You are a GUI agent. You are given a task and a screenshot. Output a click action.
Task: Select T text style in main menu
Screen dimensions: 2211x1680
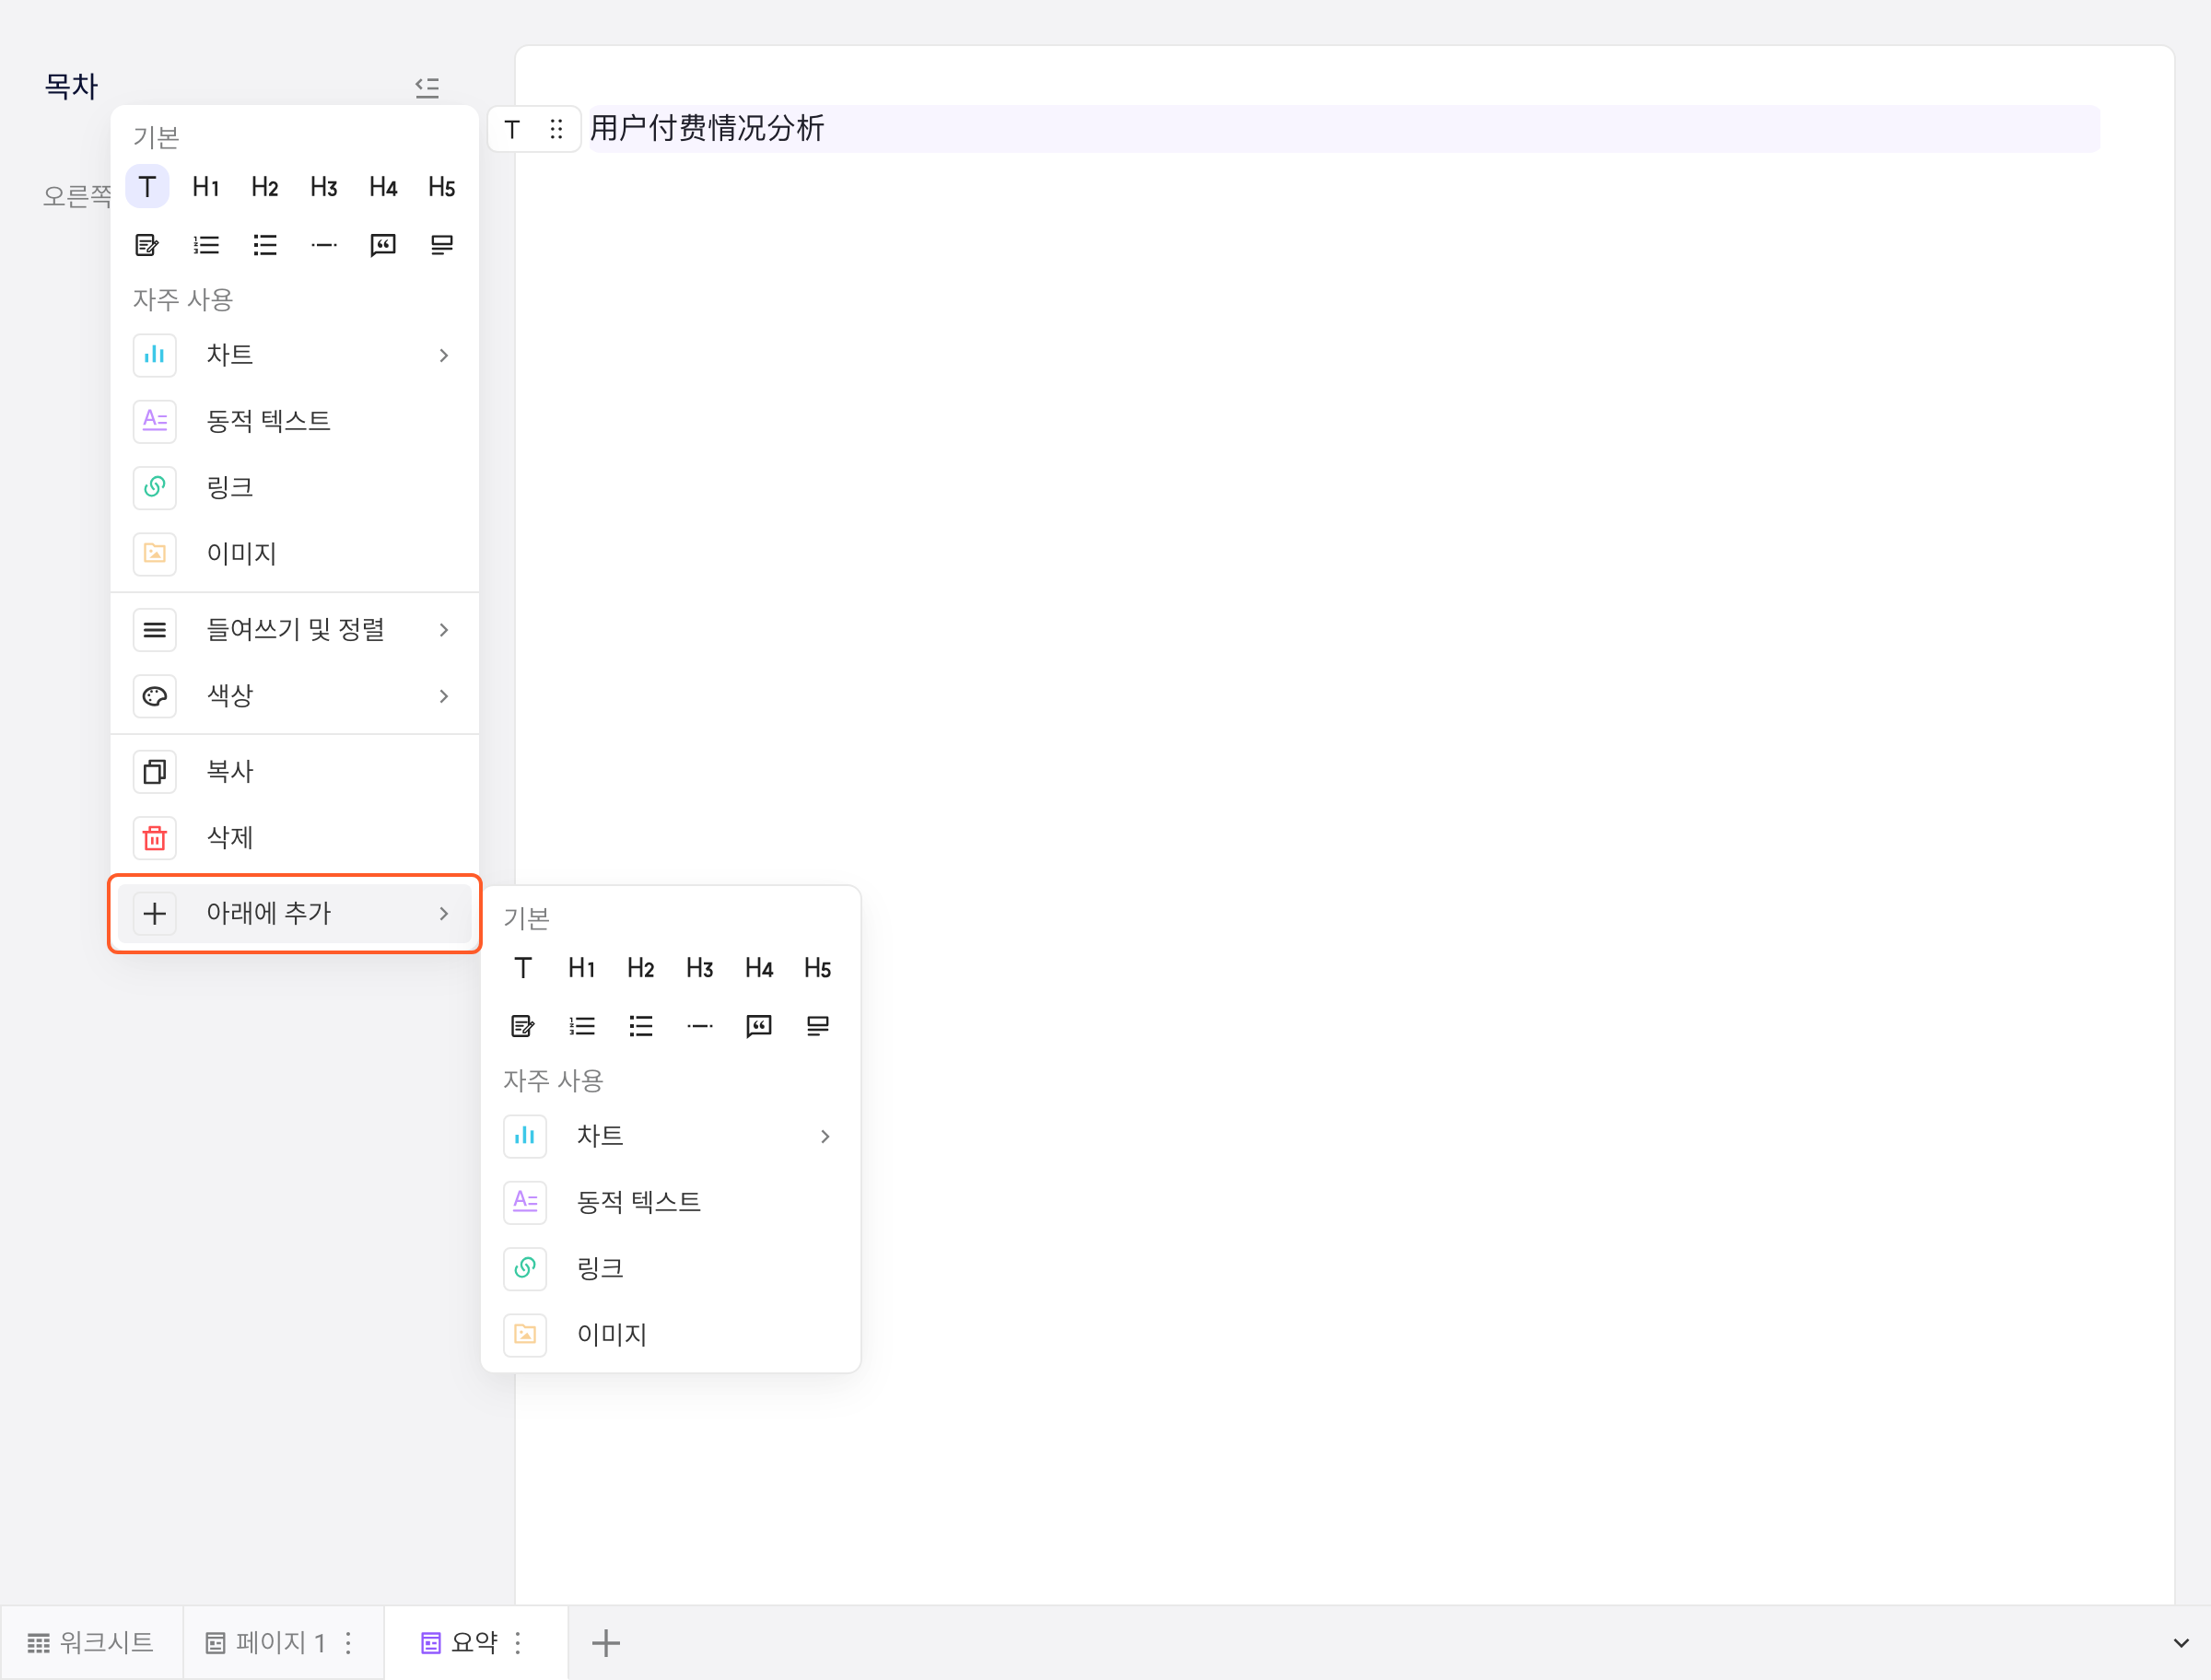click(x=147, y=187)
